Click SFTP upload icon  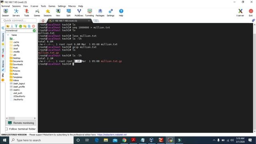[x=16, y=26]
